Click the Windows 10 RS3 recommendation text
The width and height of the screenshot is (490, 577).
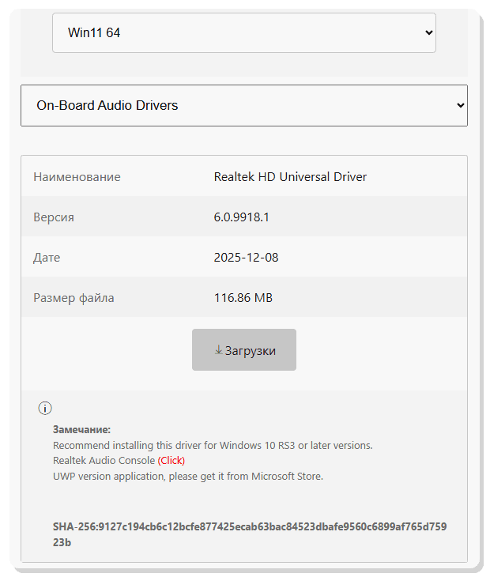click(x=212, y=445)
